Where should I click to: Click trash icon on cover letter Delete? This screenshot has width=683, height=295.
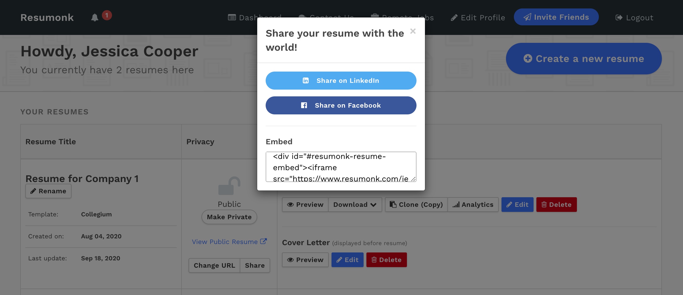(374, 260)
